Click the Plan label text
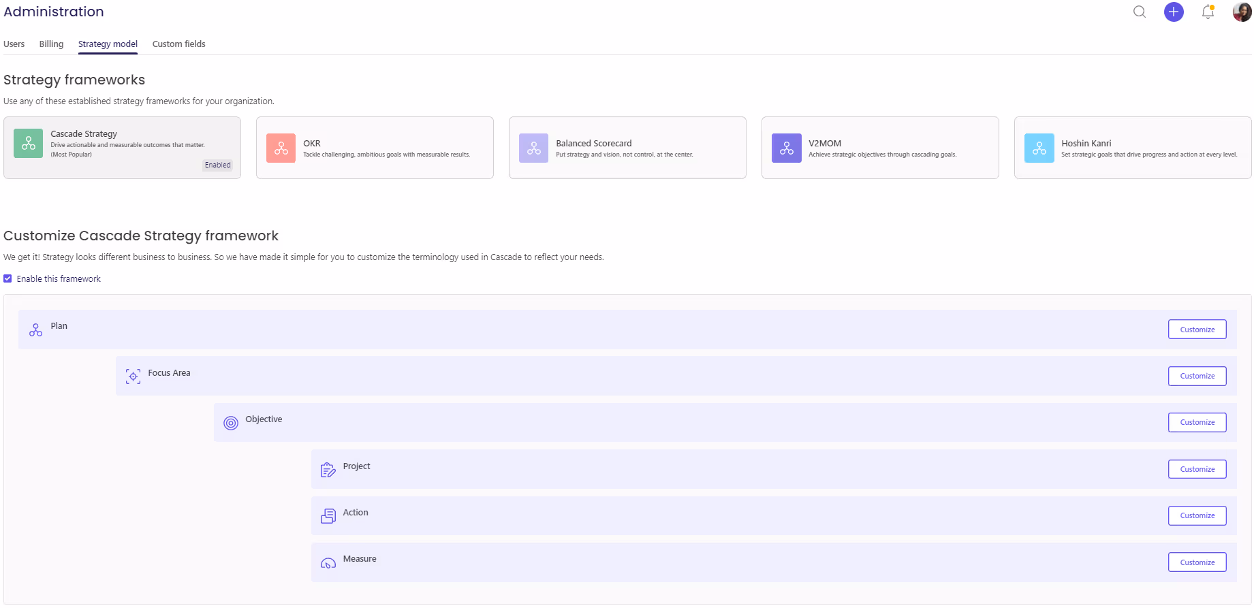Viewport: 1254px width, 608px height. tap(59, 326)
